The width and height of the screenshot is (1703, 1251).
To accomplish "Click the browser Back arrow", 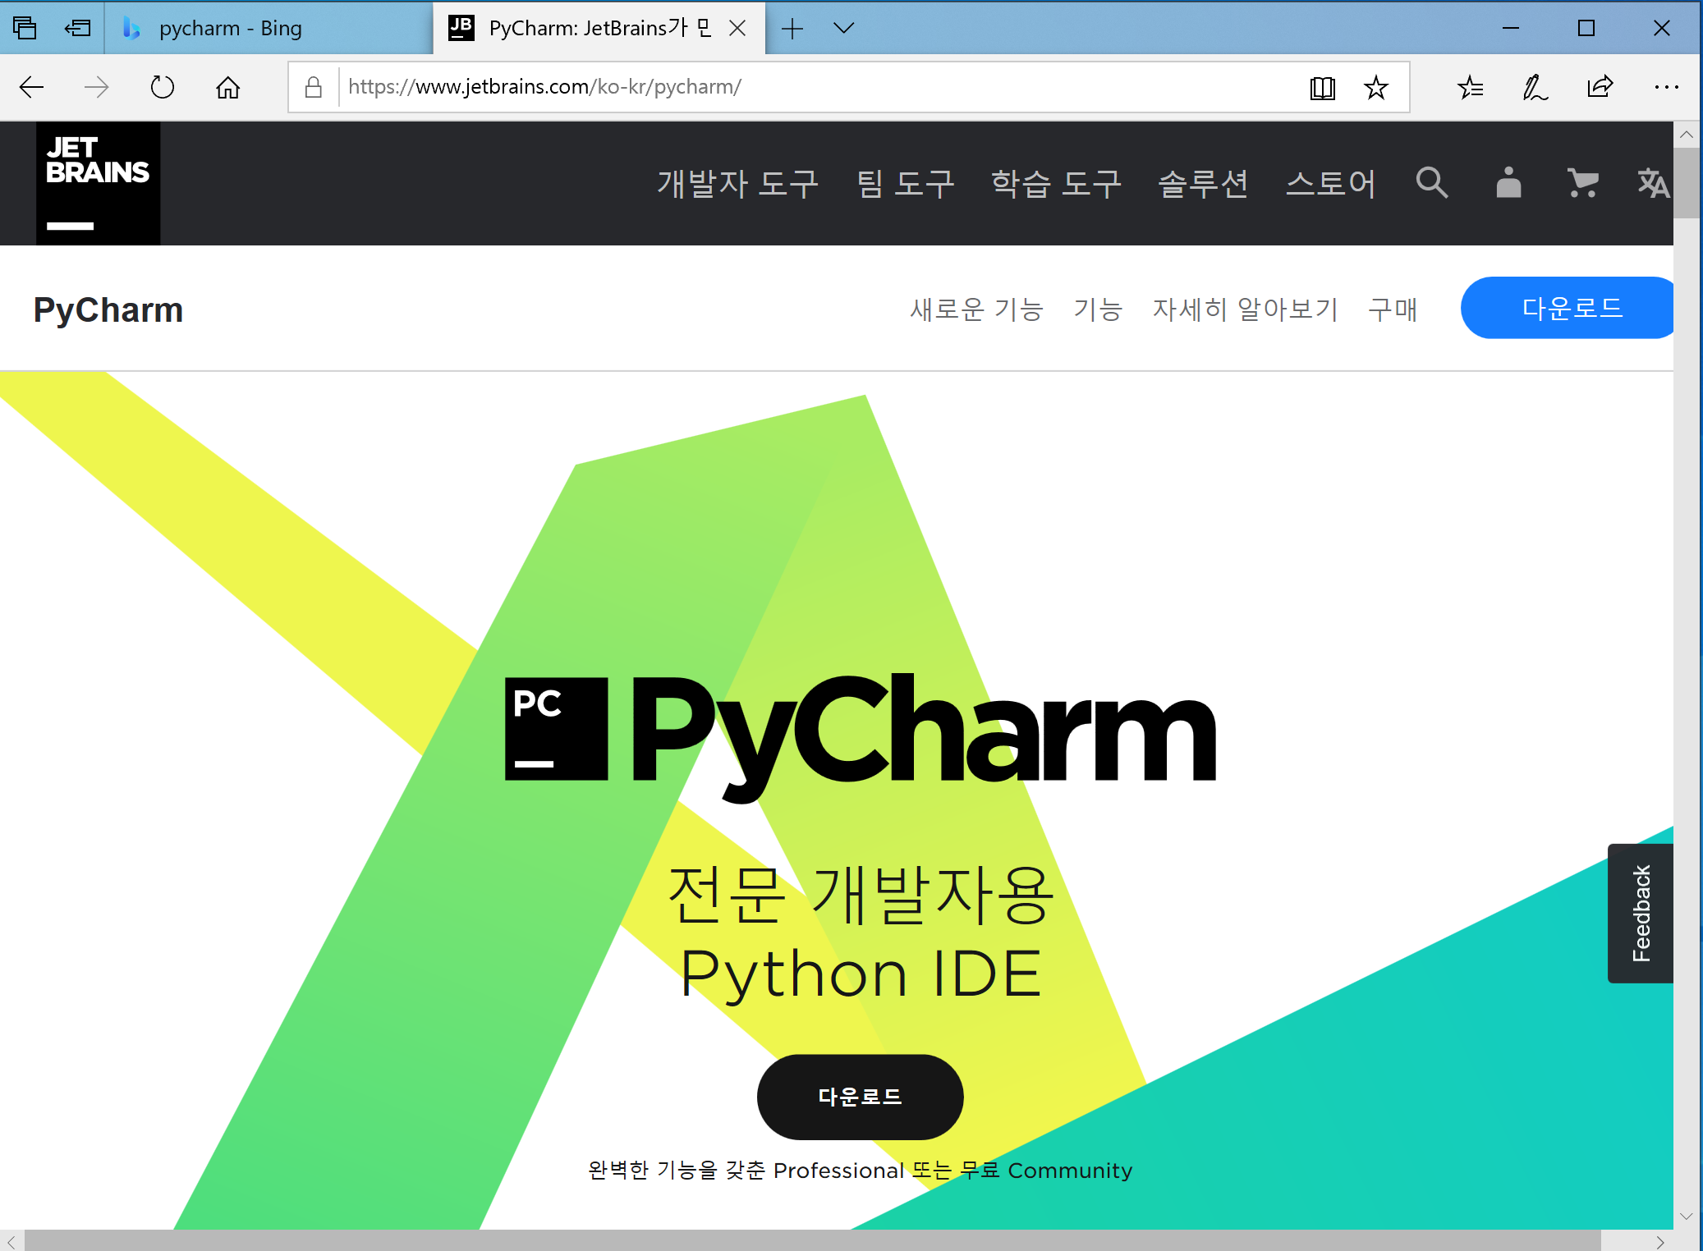I will tap(31, 87).
